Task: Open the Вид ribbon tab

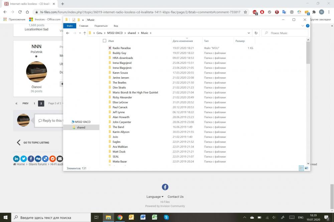Action: pyautogui.click(x=116, y=26)
